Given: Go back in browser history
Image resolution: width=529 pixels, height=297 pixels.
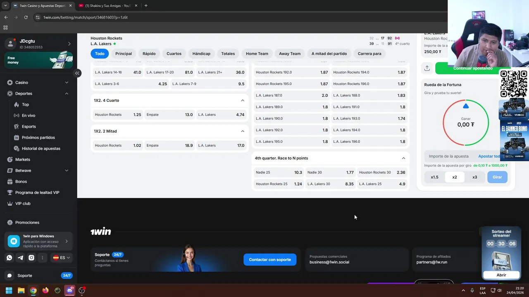Looking at the screenshot, I should [x=6, y=17].
